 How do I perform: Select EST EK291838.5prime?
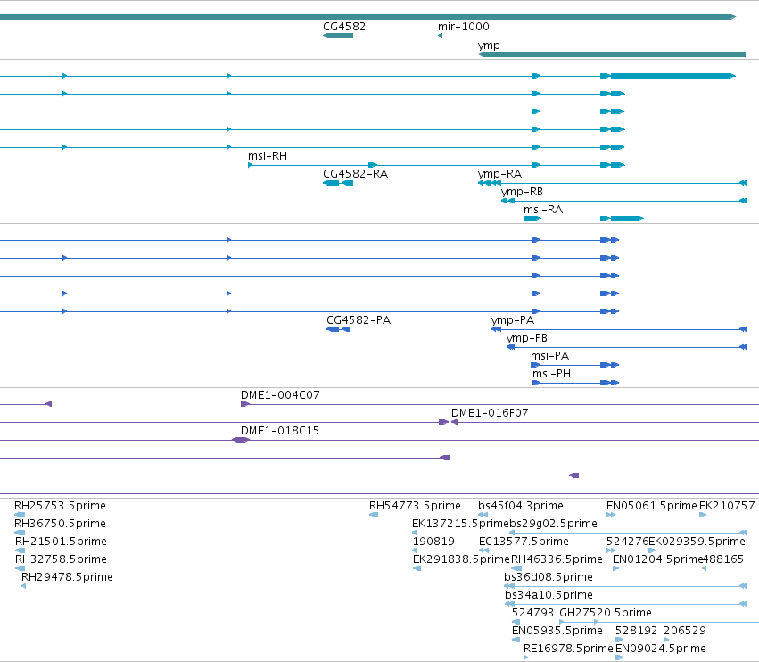(x=461, y=559)
